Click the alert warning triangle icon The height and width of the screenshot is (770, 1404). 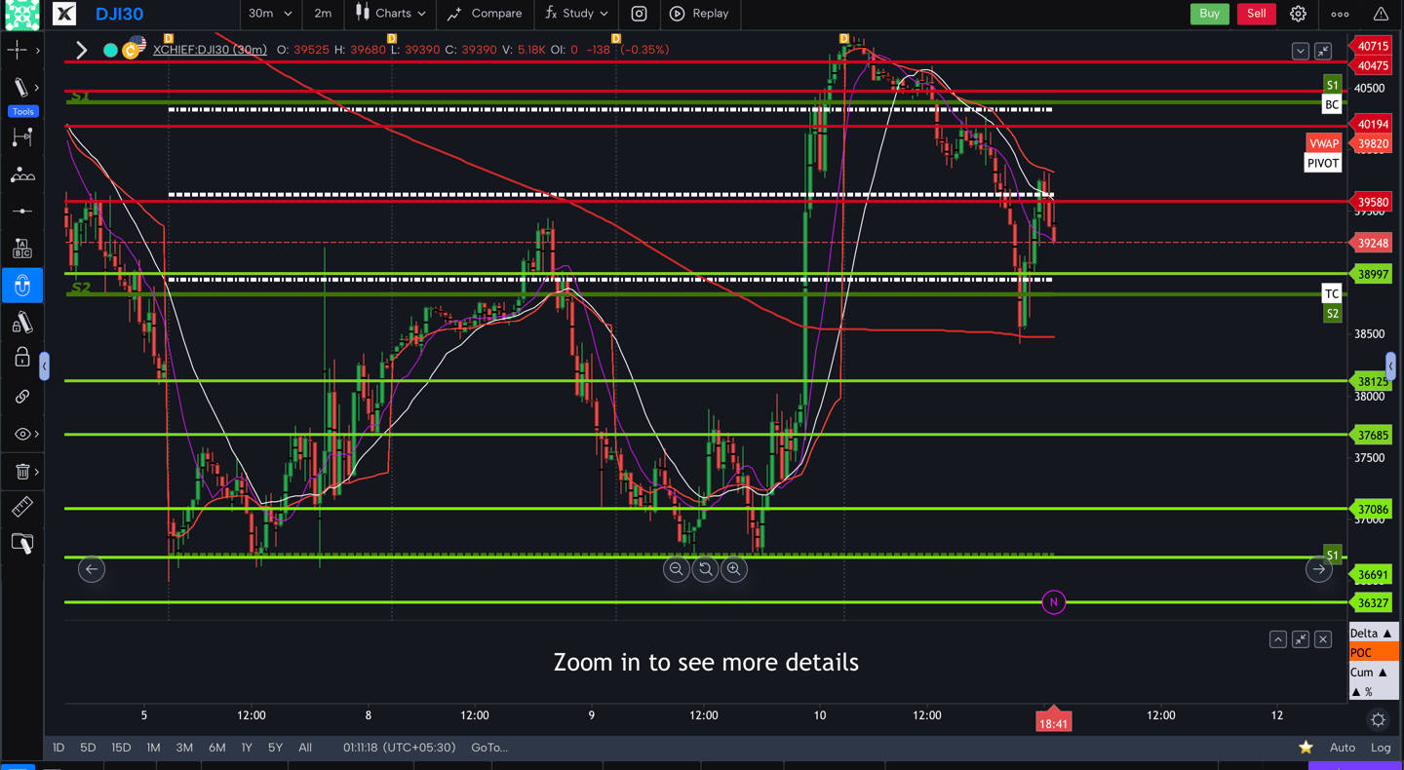(x=1381, y=14)
